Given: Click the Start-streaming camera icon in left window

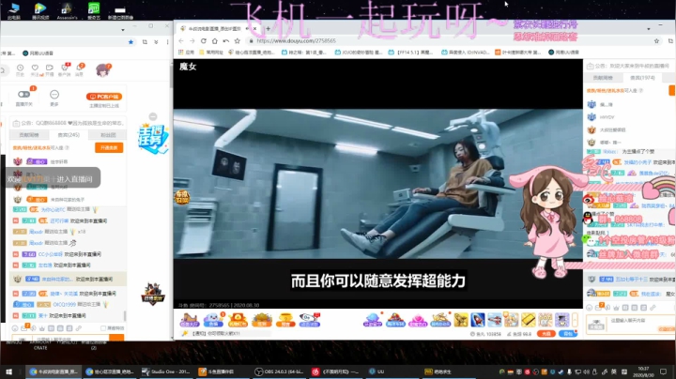Looking at the screenshot, I should click(x=50, y=68).
